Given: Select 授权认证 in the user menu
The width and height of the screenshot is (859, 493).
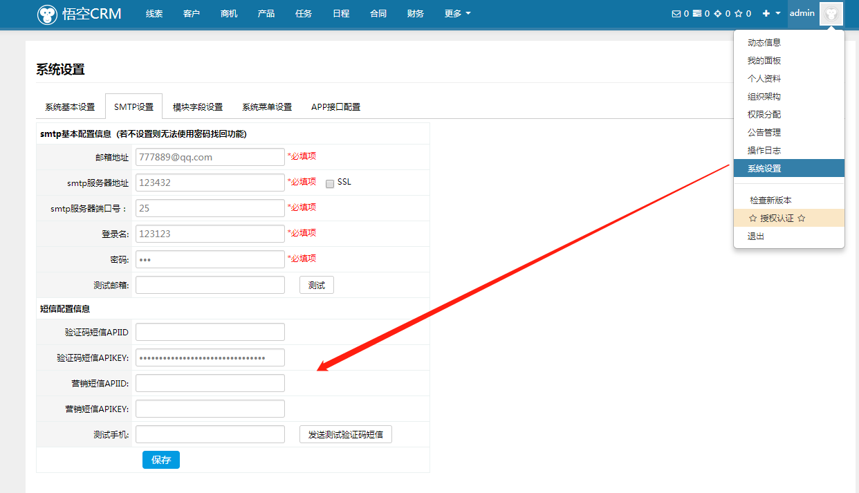Looking at the screenshot, I should click(x=777, y=218).
